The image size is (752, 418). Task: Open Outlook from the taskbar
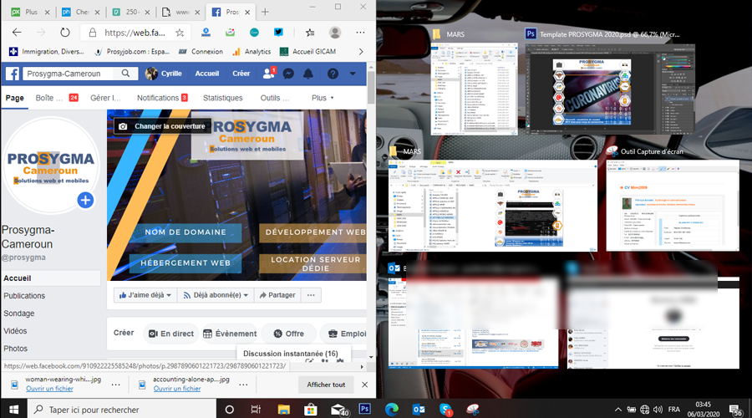[x=419, y=410]
